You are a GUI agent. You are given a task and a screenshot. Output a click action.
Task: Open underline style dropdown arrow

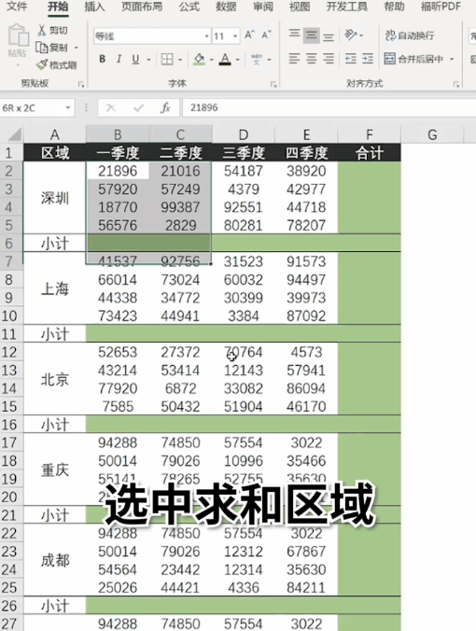[148, 60]
